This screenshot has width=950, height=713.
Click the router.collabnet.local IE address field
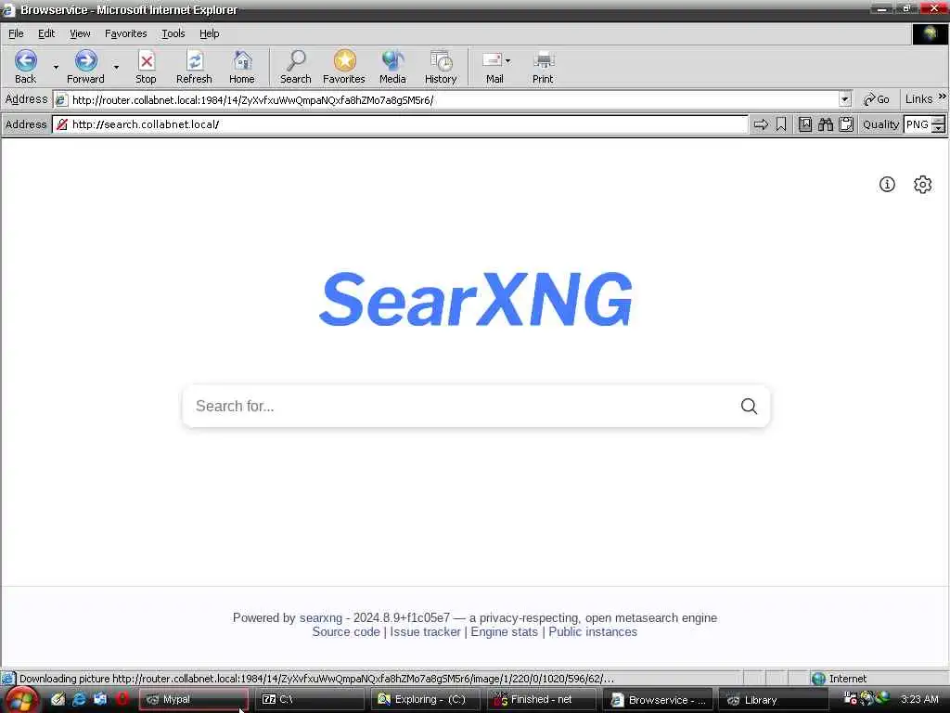click(x=452, y=99)
